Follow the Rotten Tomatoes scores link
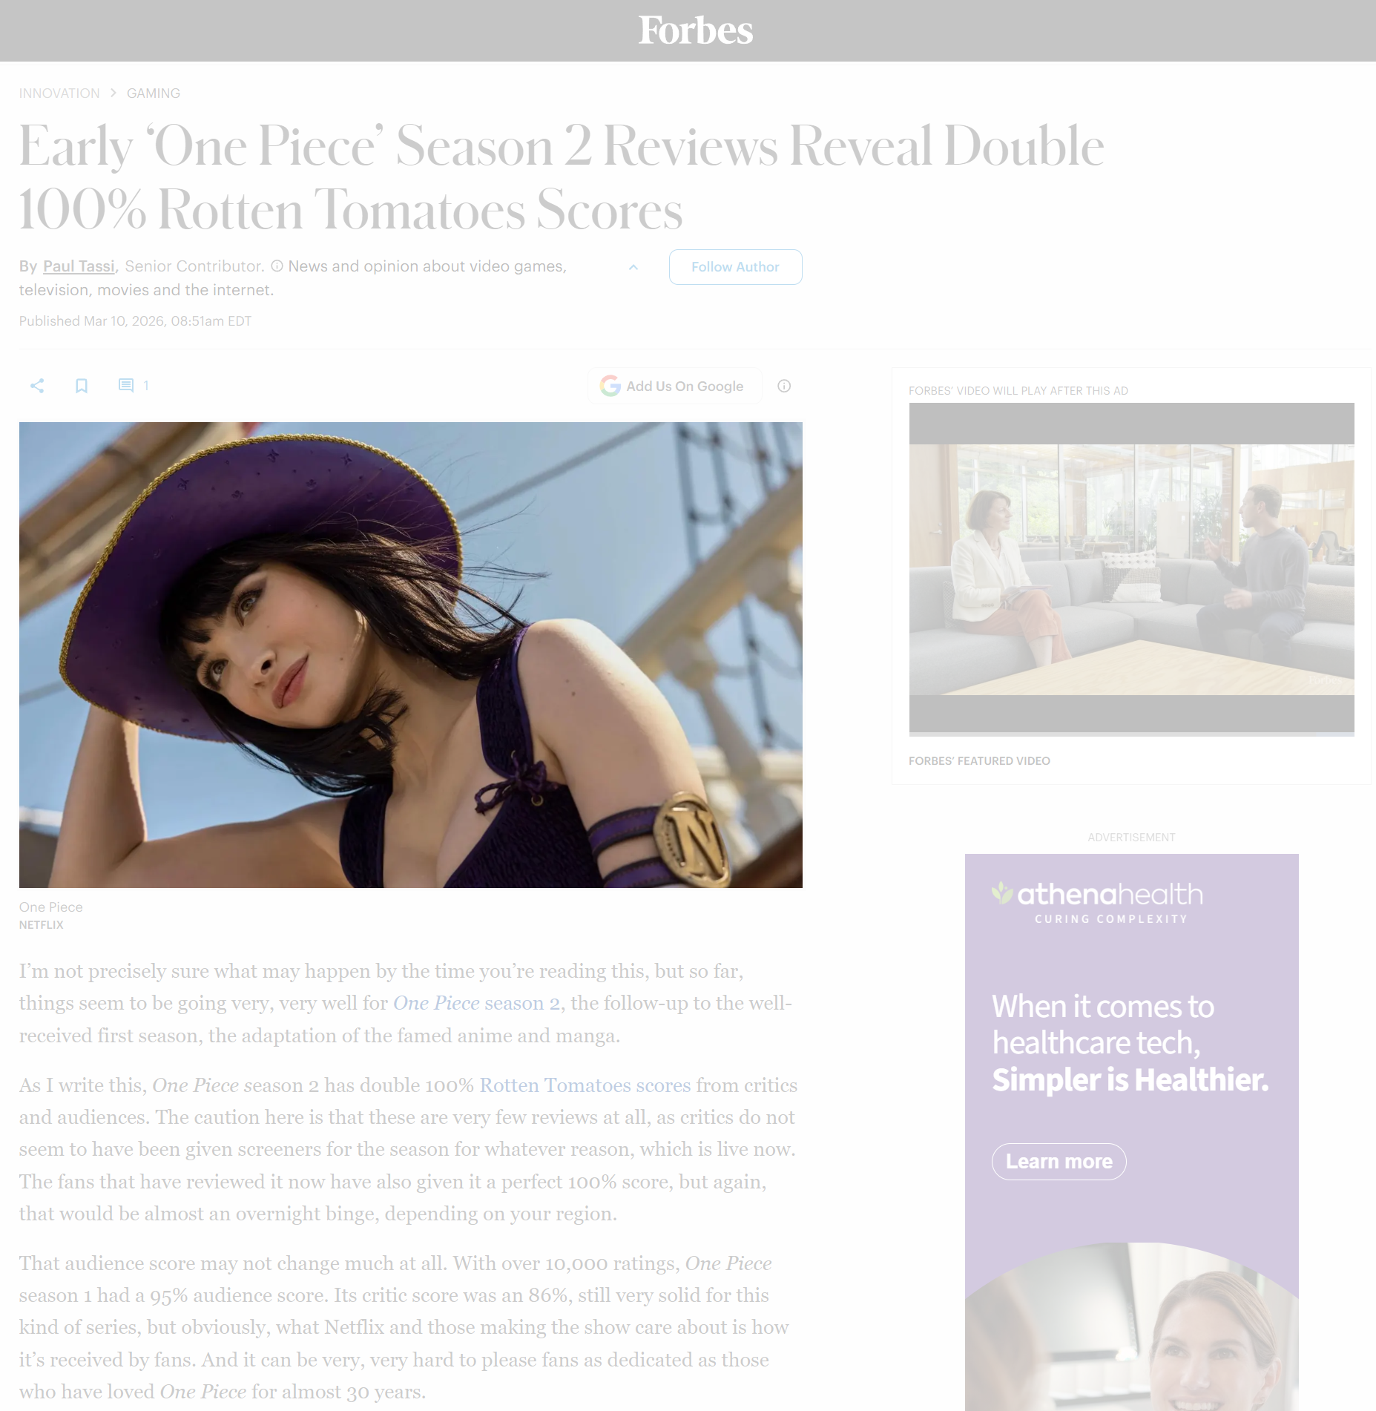1376x1411 pixels. 585,1085
